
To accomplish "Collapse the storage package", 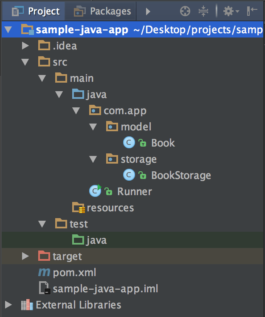I will [93, 159].
